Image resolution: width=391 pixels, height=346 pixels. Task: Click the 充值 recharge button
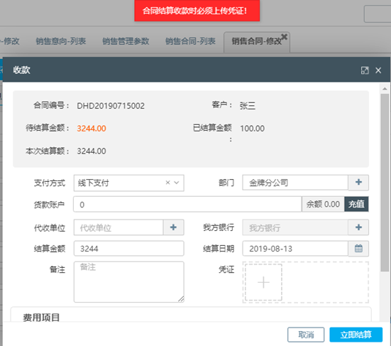[356, 204]
